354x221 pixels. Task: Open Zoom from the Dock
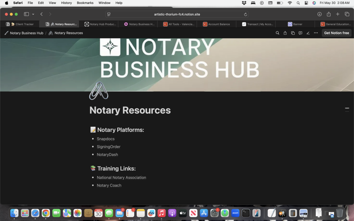pos(235,213)
